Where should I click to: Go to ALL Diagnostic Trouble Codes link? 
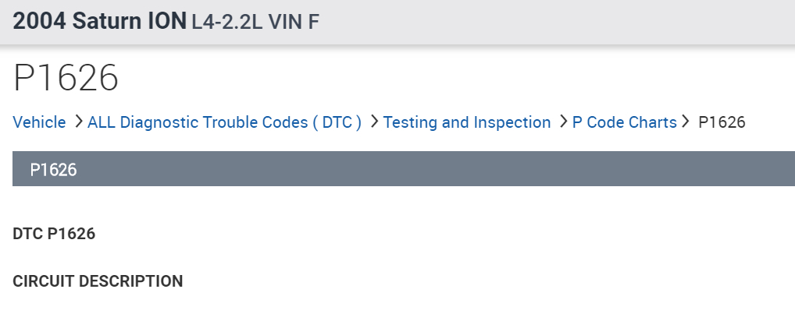[203, 122]
